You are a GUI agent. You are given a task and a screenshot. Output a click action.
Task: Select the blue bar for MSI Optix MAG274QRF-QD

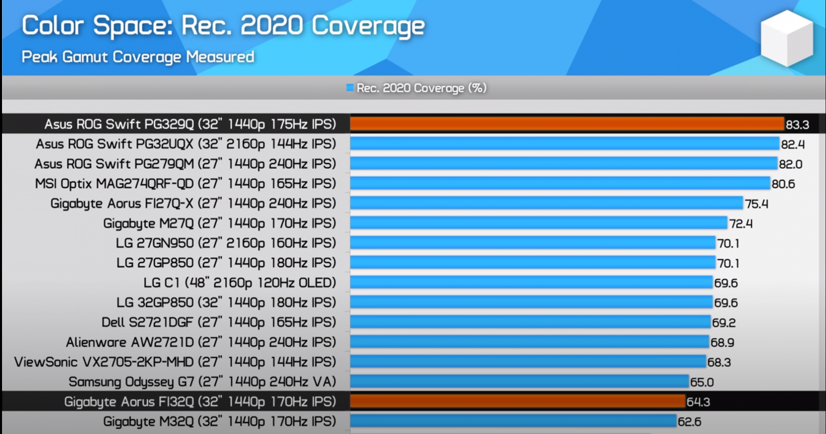[560, 183]
